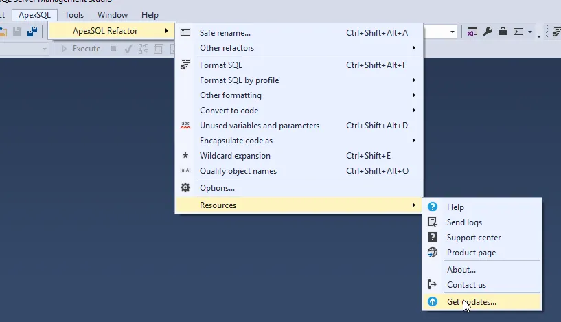Click the blue Help question mark icon

433,207
